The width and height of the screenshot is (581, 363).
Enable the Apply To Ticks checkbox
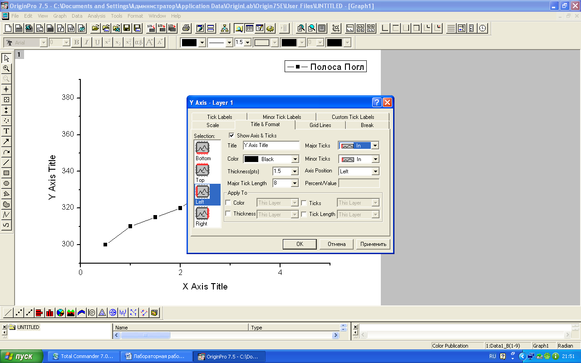click(x=304, y=203)
